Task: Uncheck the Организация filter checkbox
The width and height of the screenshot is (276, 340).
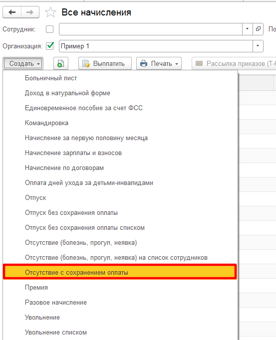Action: coord(50,46)
